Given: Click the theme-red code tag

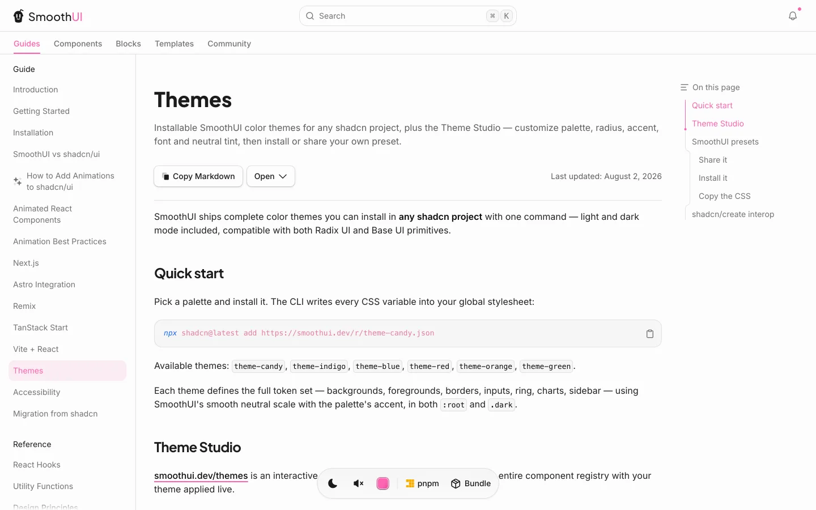Looking at the screenshot, I should tap(430, 367).
